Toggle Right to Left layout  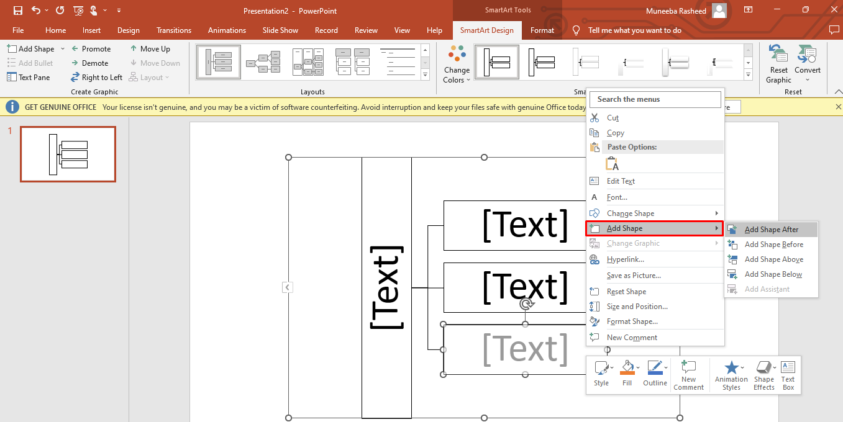pos(96,77)
